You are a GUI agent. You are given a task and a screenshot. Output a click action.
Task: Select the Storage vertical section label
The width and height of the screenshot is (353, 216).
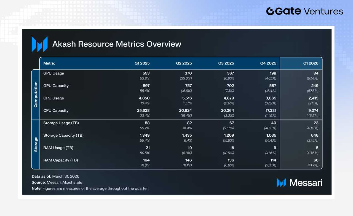[36, 144]
